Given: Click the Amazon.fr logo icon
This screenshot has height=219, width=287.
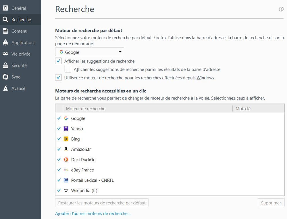Looking at the screenshot, I should pos(66,149).
